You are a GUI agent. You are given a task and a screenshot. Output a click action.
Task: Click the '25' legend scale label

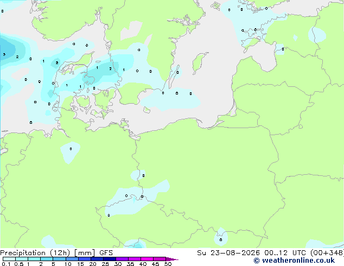tap(105, 264)
